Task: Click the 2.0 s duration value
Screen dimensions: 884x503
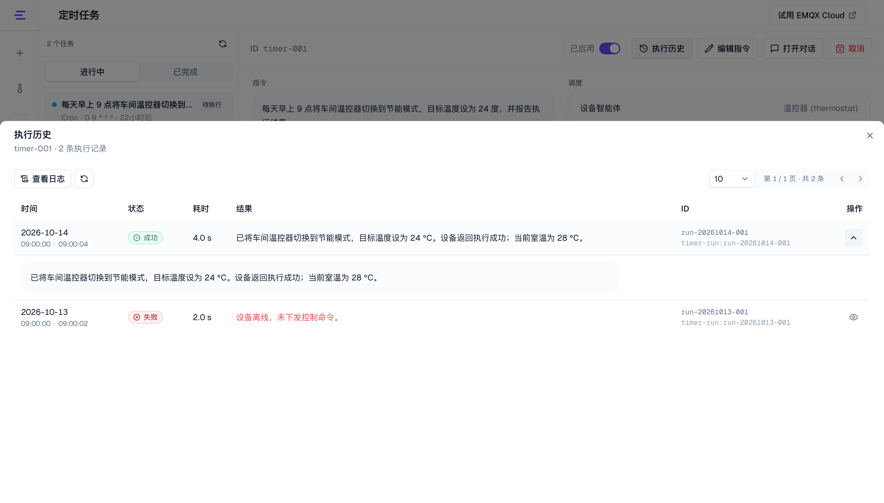Action: tap(202, 317)
